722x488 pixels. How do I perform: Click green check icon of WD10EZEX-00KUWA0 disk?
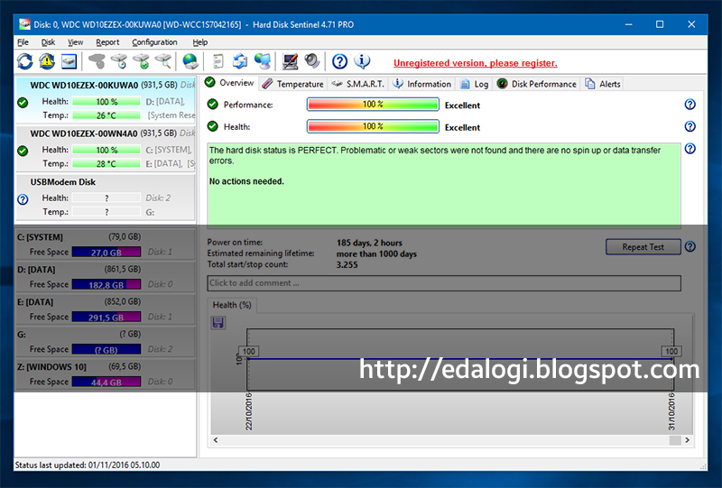pos(23,102)
